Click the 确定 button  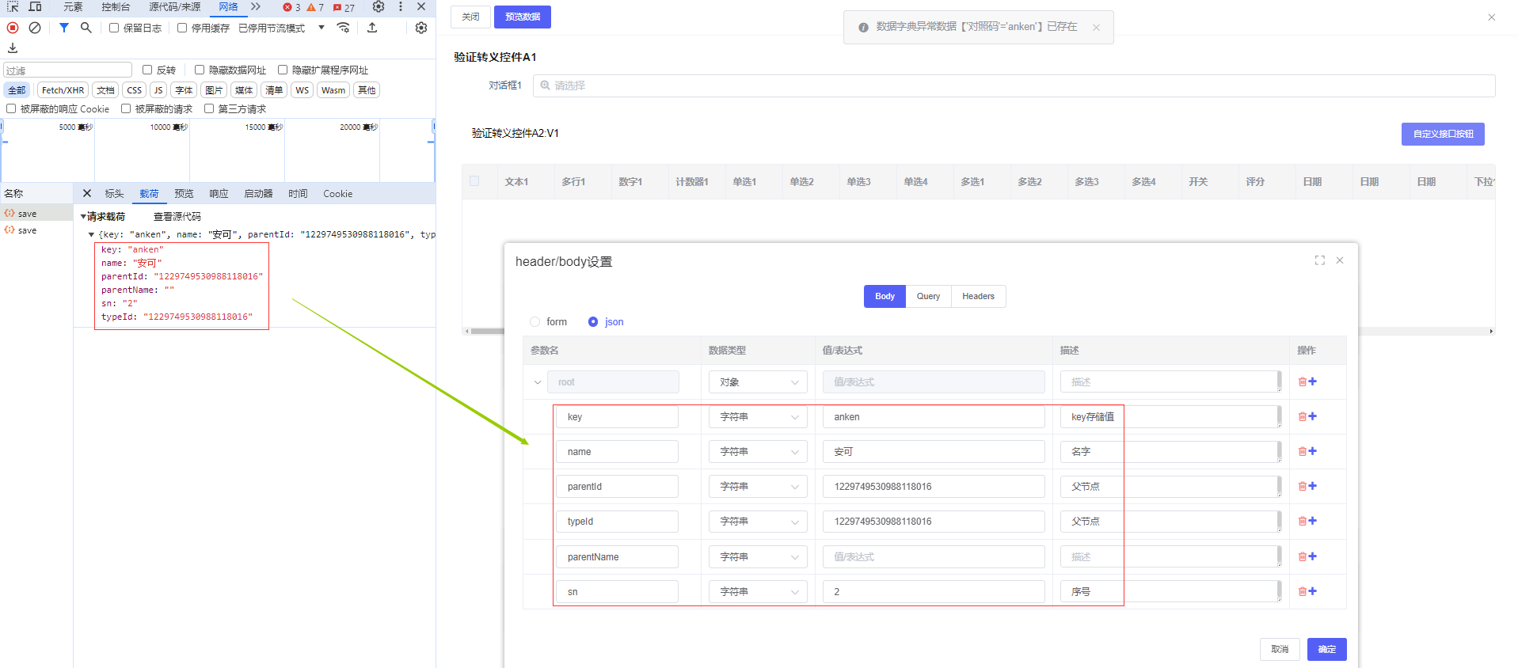coord(1326,650)
